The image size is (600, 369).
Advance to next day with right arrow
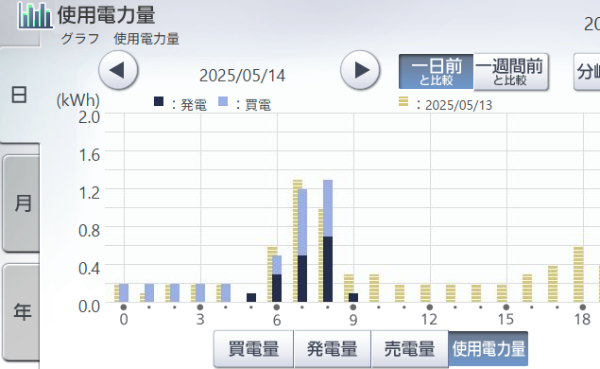360,70
